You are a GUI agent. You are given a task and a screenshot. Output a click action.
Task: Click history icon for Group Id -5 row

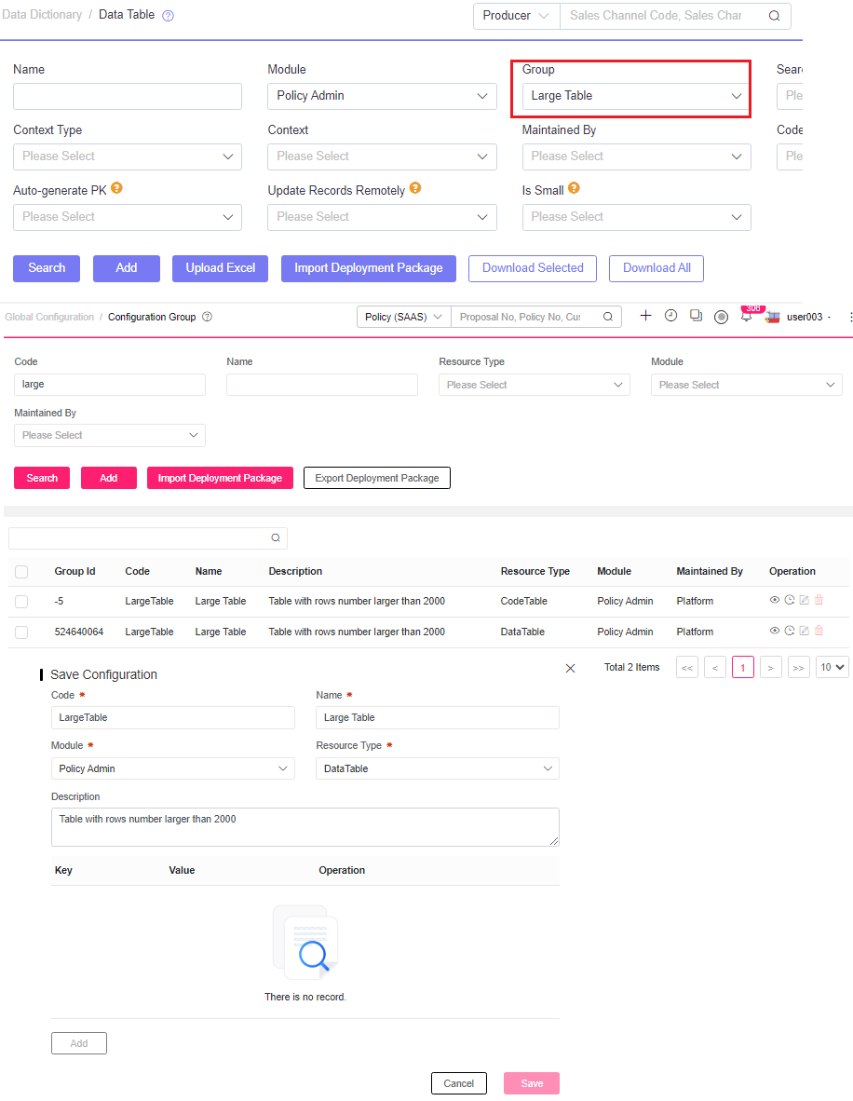coord(790,601)
